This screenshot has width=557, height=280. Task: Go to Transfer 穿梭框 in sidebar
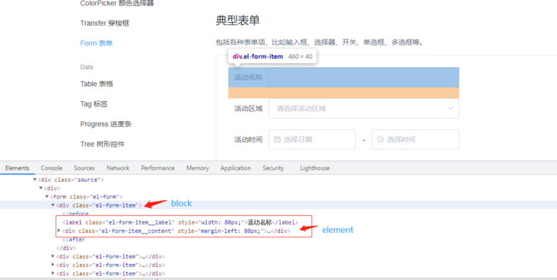(x=105, y=24)
